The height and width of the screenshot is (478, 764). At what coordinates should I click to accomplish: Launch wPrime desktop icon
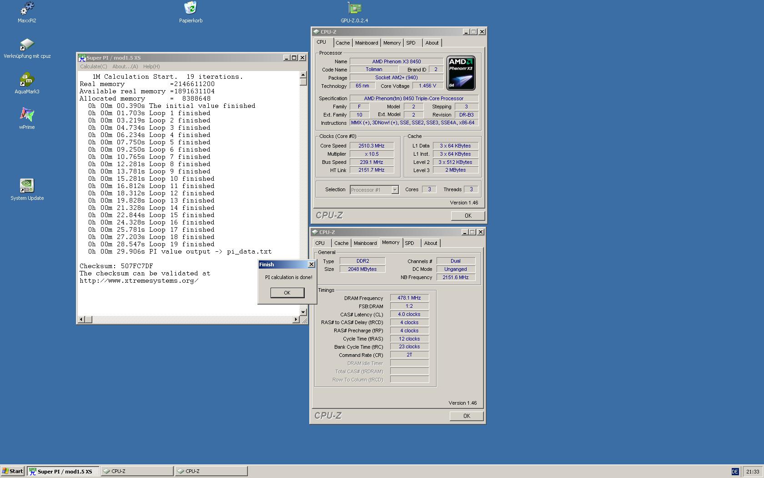[27, 119]
